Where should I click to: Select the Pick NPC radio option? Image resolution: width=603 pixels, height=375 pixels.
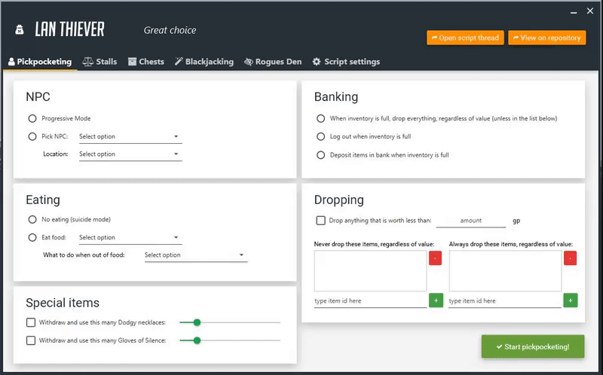point(32,136)
